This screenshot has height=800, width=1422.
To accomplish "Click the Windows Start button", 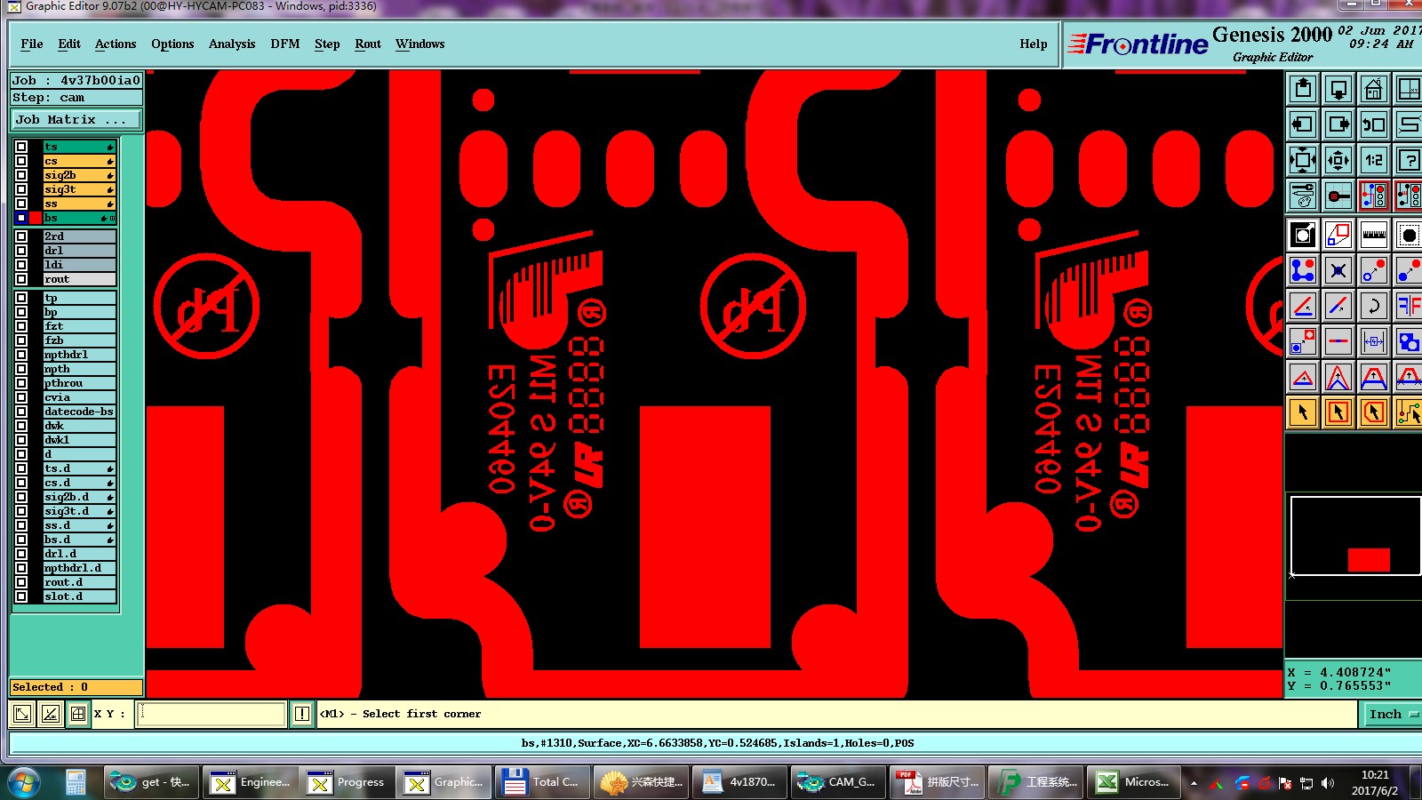I will 24,782.
